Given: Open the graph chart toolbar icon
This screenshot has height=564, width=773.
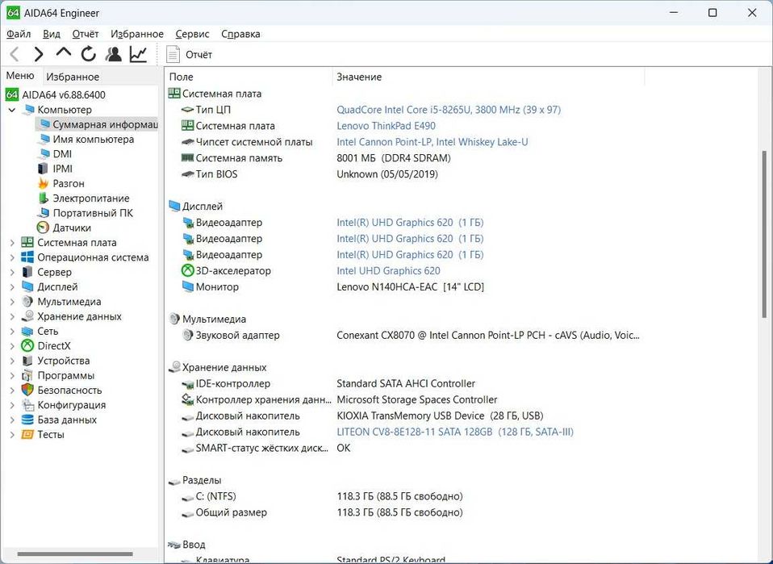Looking at the screenshot, I should coord(139,54).
